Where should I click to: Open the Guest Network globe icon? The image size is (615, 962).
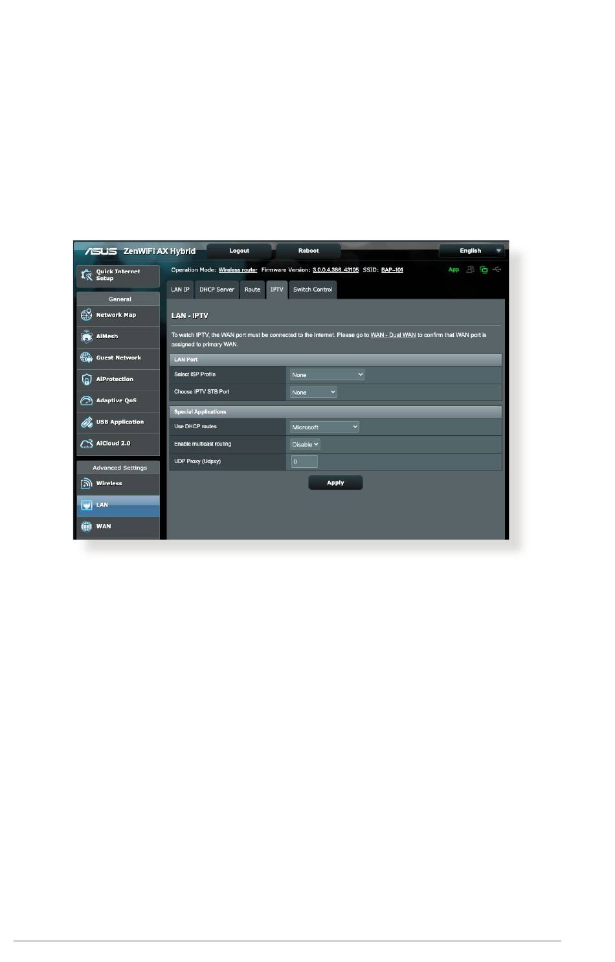pos(86,358)
